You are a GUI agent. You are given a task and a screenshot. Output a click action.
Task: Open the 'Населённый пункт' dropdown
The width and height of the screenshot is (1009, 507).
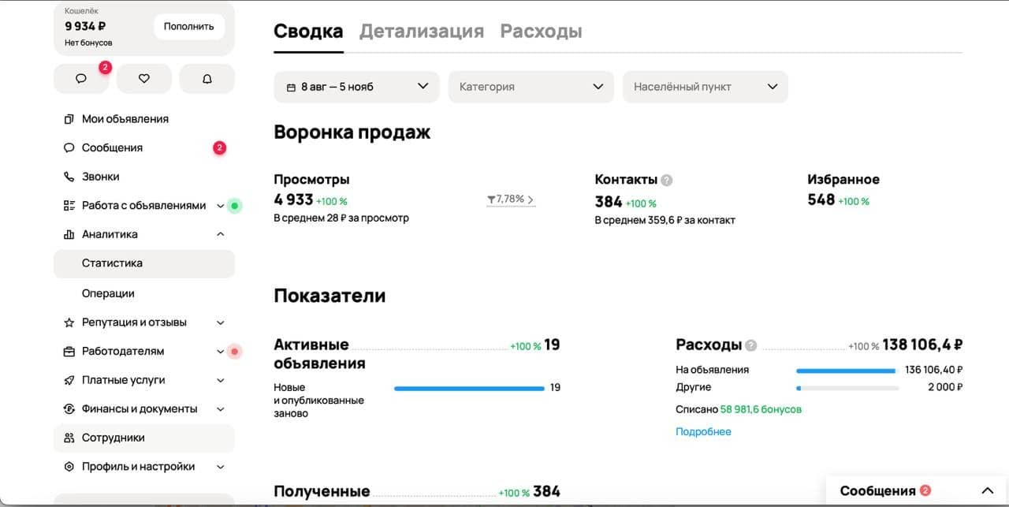click(x=705, y=87)
